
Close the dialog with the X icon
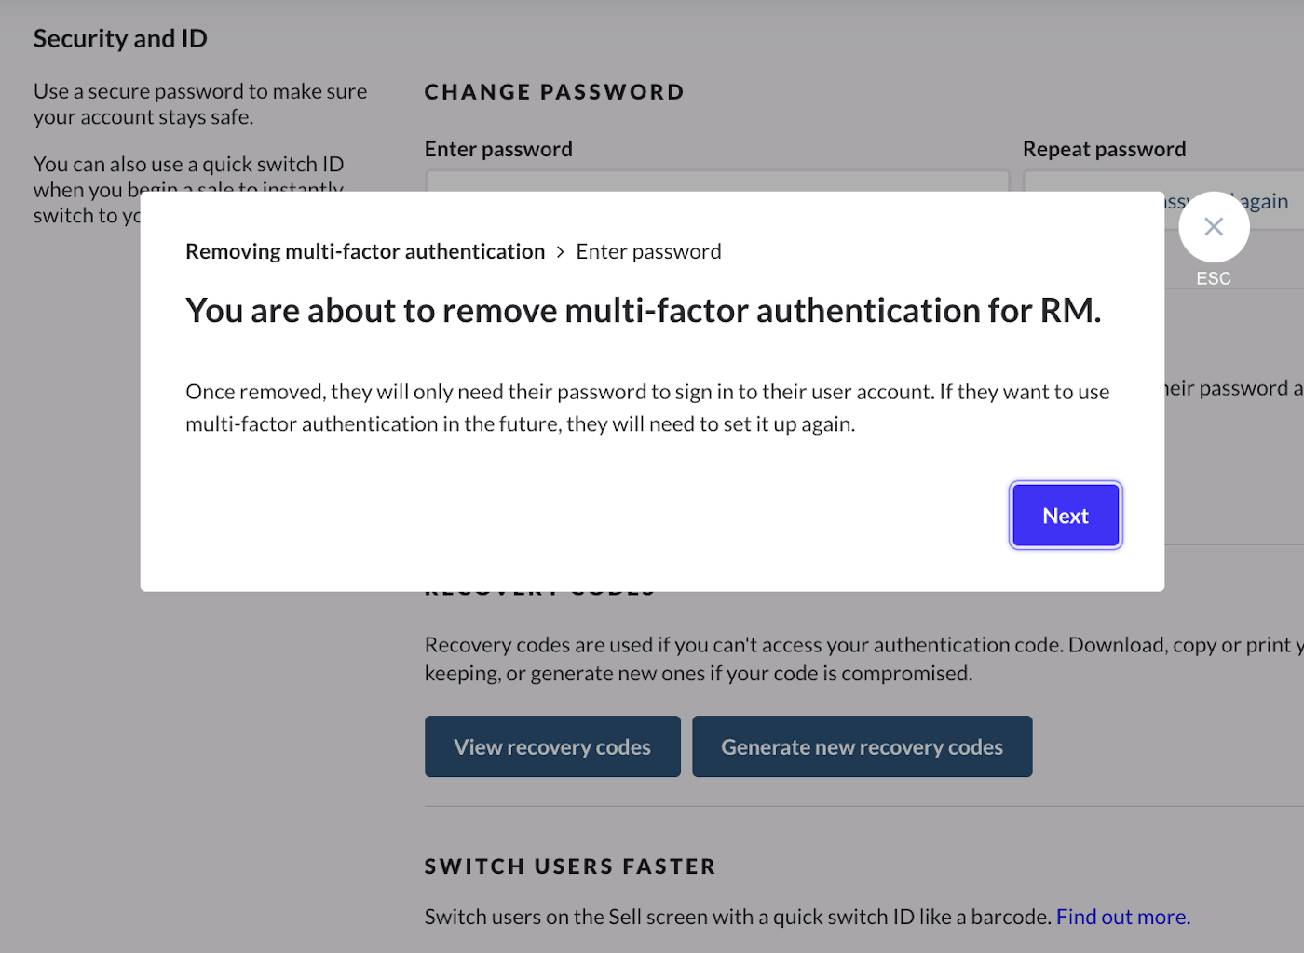tap(1213, 226)
